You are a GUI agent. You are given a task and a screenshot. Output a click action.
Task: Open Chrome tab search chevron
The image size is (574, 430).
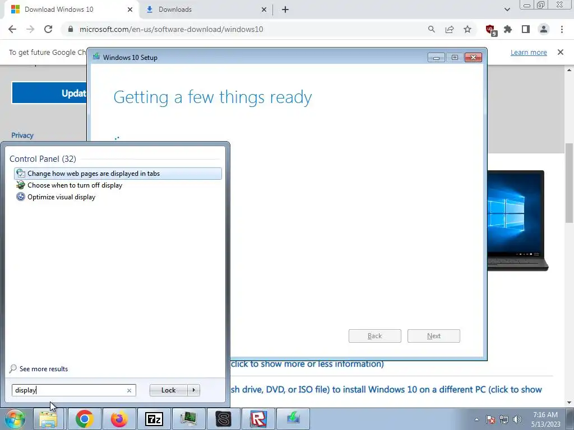507,10
